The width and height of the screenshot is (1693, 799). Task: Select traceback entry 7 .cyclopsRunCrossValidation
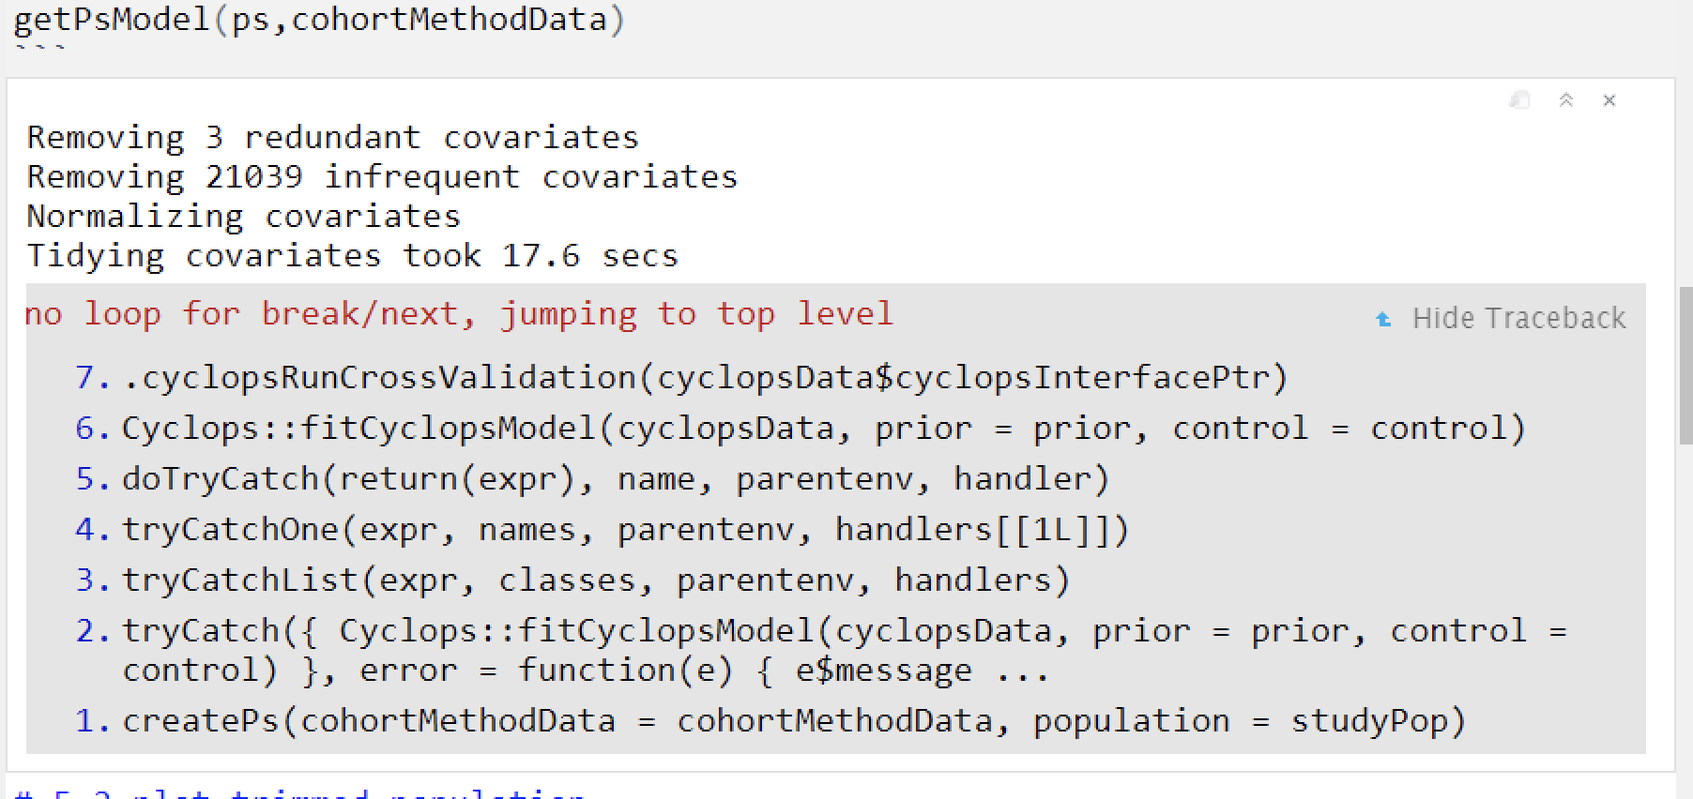[681, 377]
